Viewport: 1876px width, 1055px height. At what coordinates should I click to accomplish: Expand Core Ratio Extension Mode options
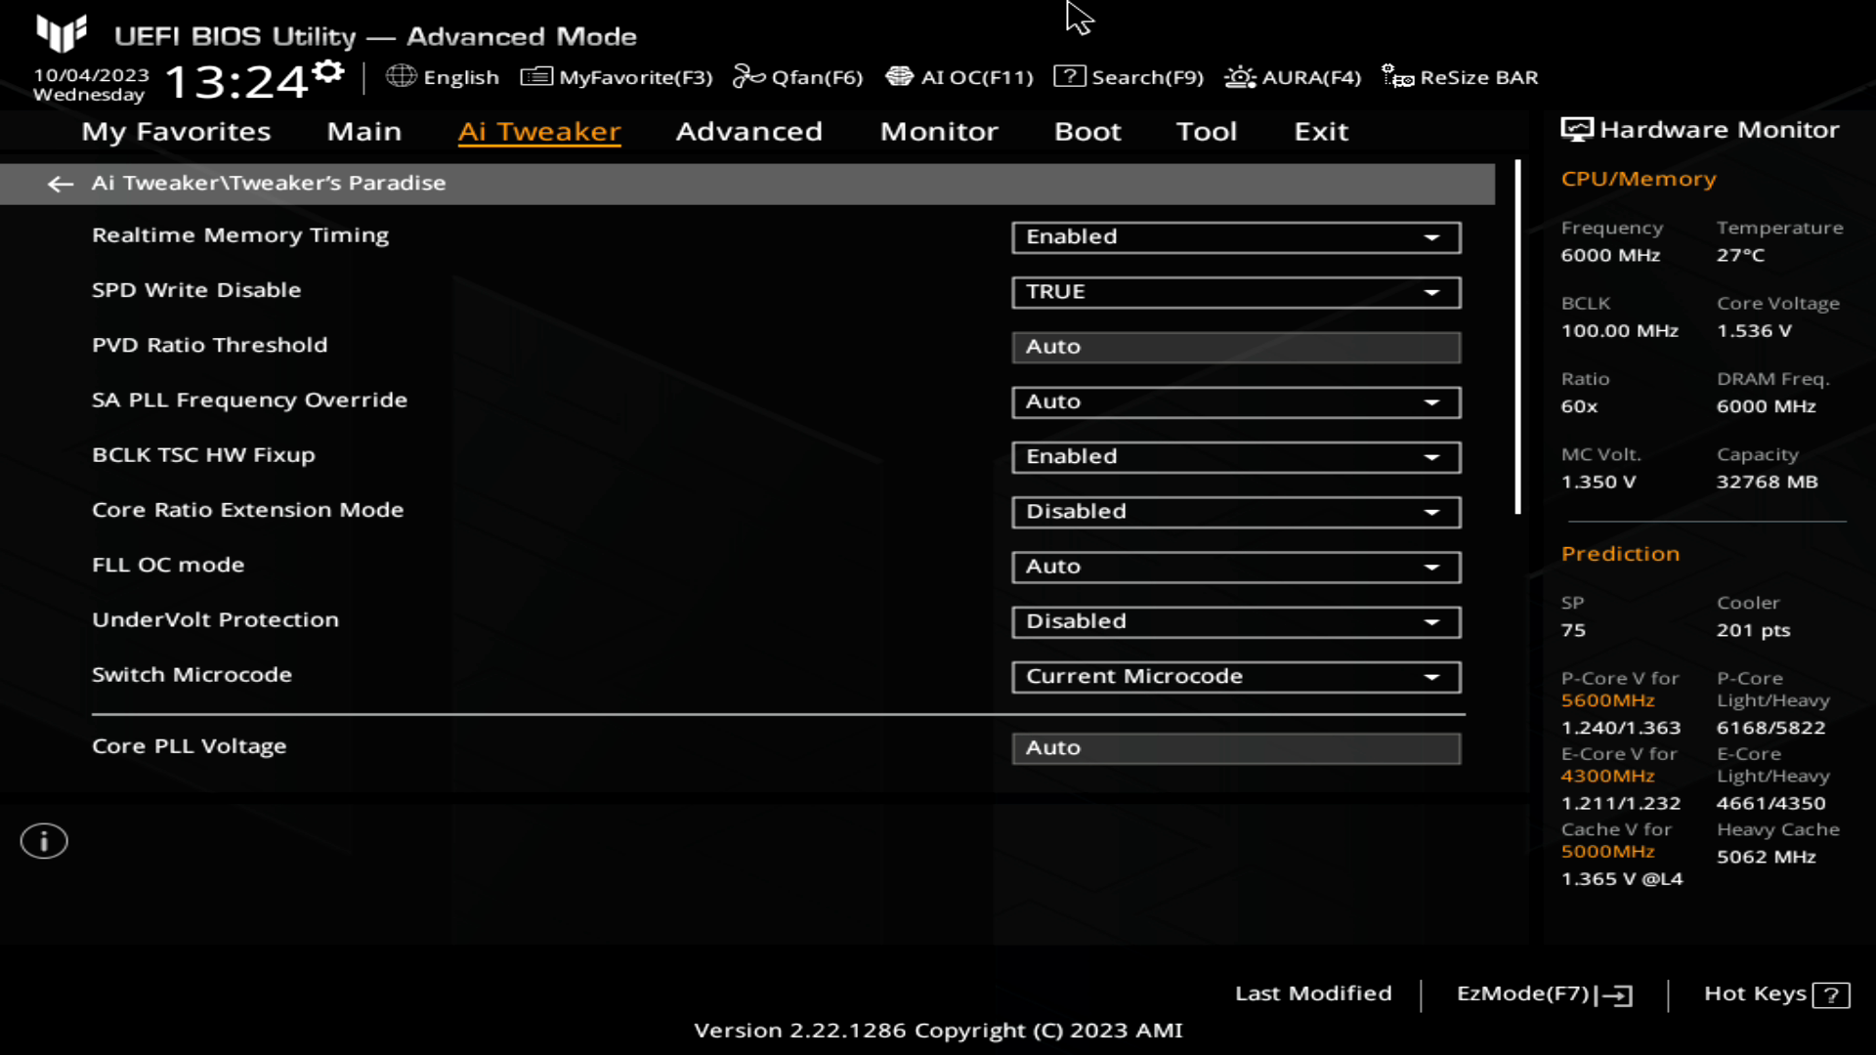(1430, 510)
